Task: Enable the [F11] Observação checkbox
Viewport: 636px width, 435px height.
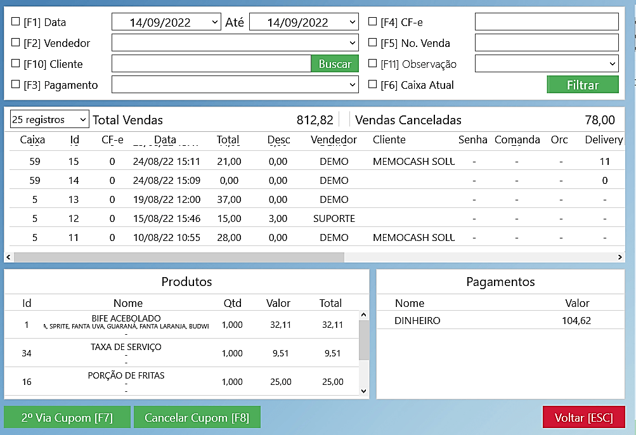Action: tap(373, 64)
